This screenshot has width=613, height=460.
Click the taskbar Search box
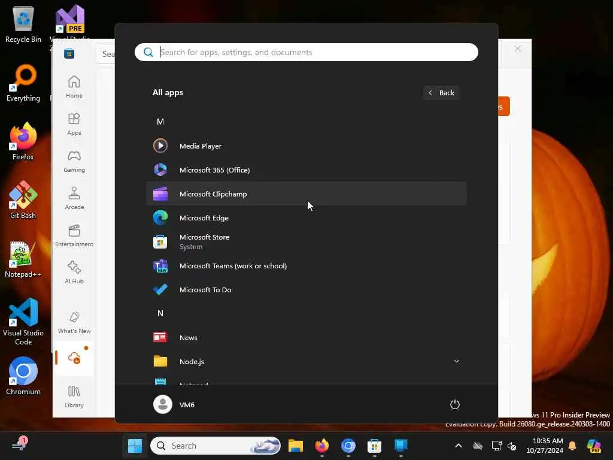[215, 446]
